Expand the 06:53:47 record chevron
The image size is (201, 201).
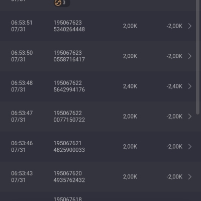tap(190, 117)
